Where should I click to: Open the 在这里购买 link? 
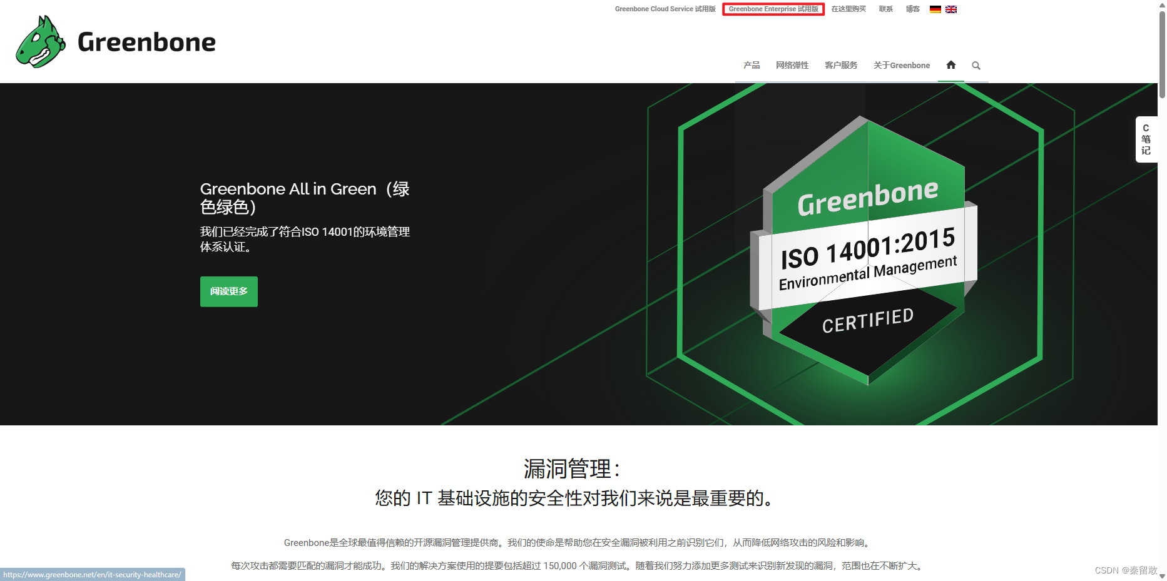(848, 9)
